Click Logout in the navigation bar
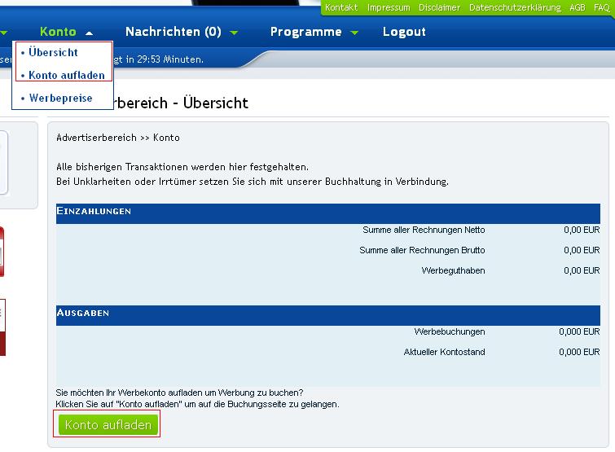The width and height of the screenshot is (615, 452). click(404, 32)
